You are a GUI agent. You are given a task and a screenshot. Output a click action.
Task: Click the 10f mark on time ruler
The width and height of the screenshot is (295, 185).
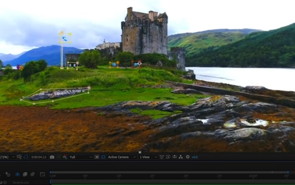coord(119,176)
